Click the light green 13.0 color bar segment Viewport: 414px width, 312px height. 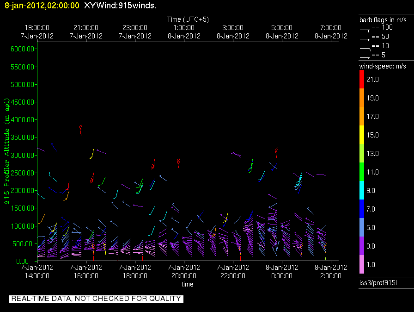[x=362, y=153]
